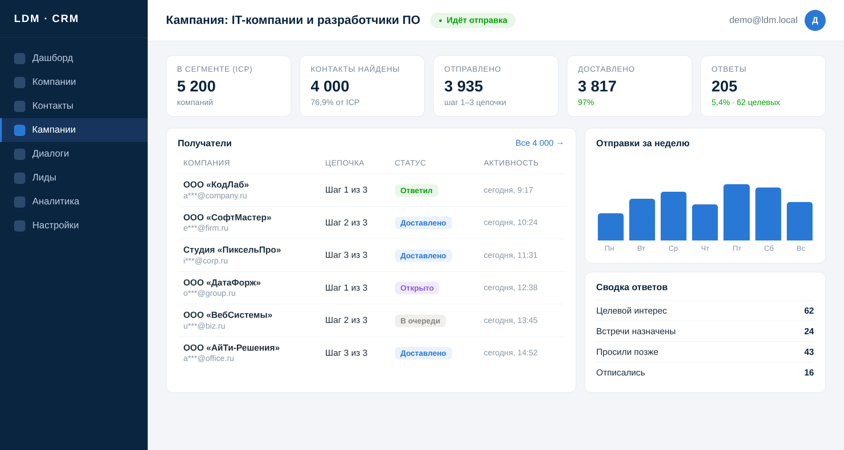Click 'Доставлено' badge in ПиксельПро row

[x=423, y=255]
